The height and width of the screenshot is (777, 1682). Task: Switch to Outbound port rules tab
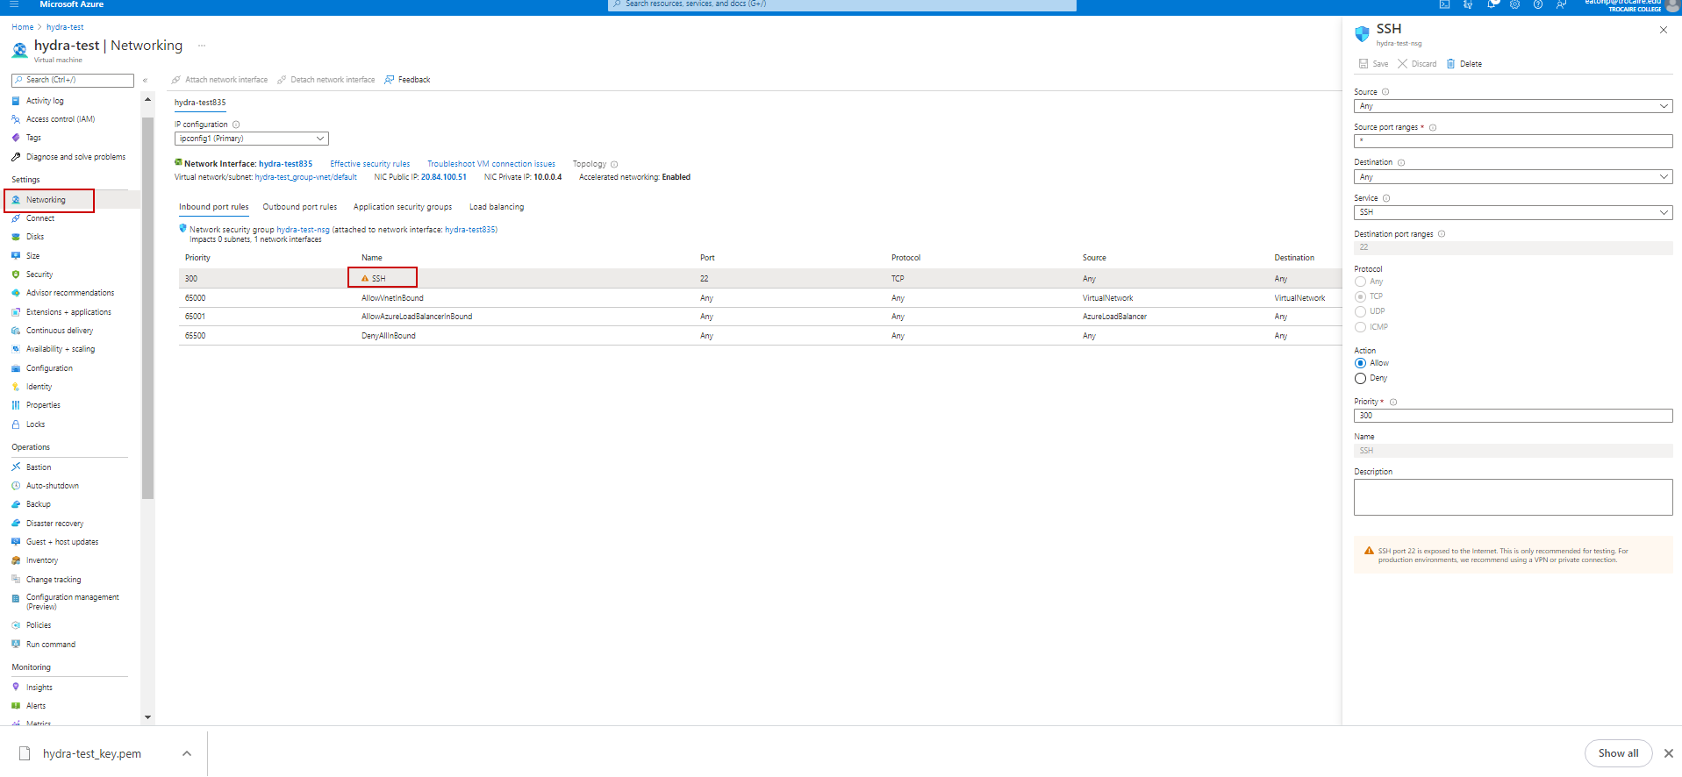[299, 207]
